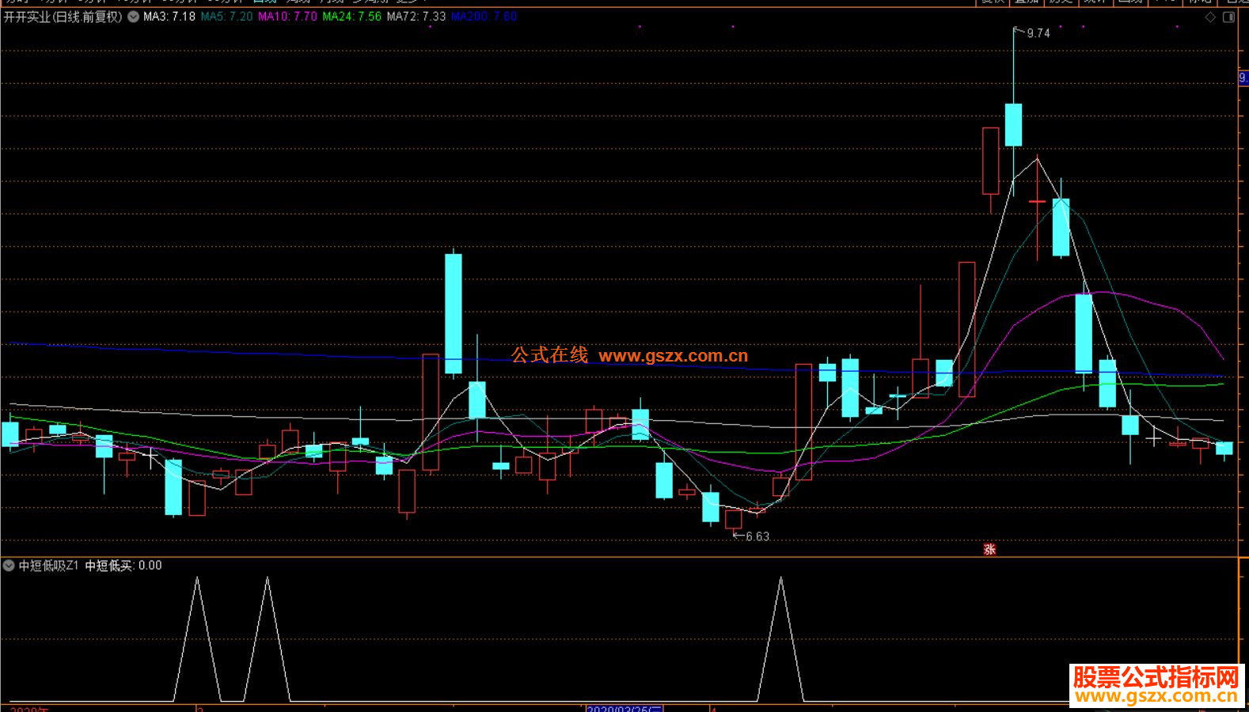Expand the 中短低吸Z1 indicator dropdown arrow
Viewport: 1249px width, 712px height.
pos(9,566)
